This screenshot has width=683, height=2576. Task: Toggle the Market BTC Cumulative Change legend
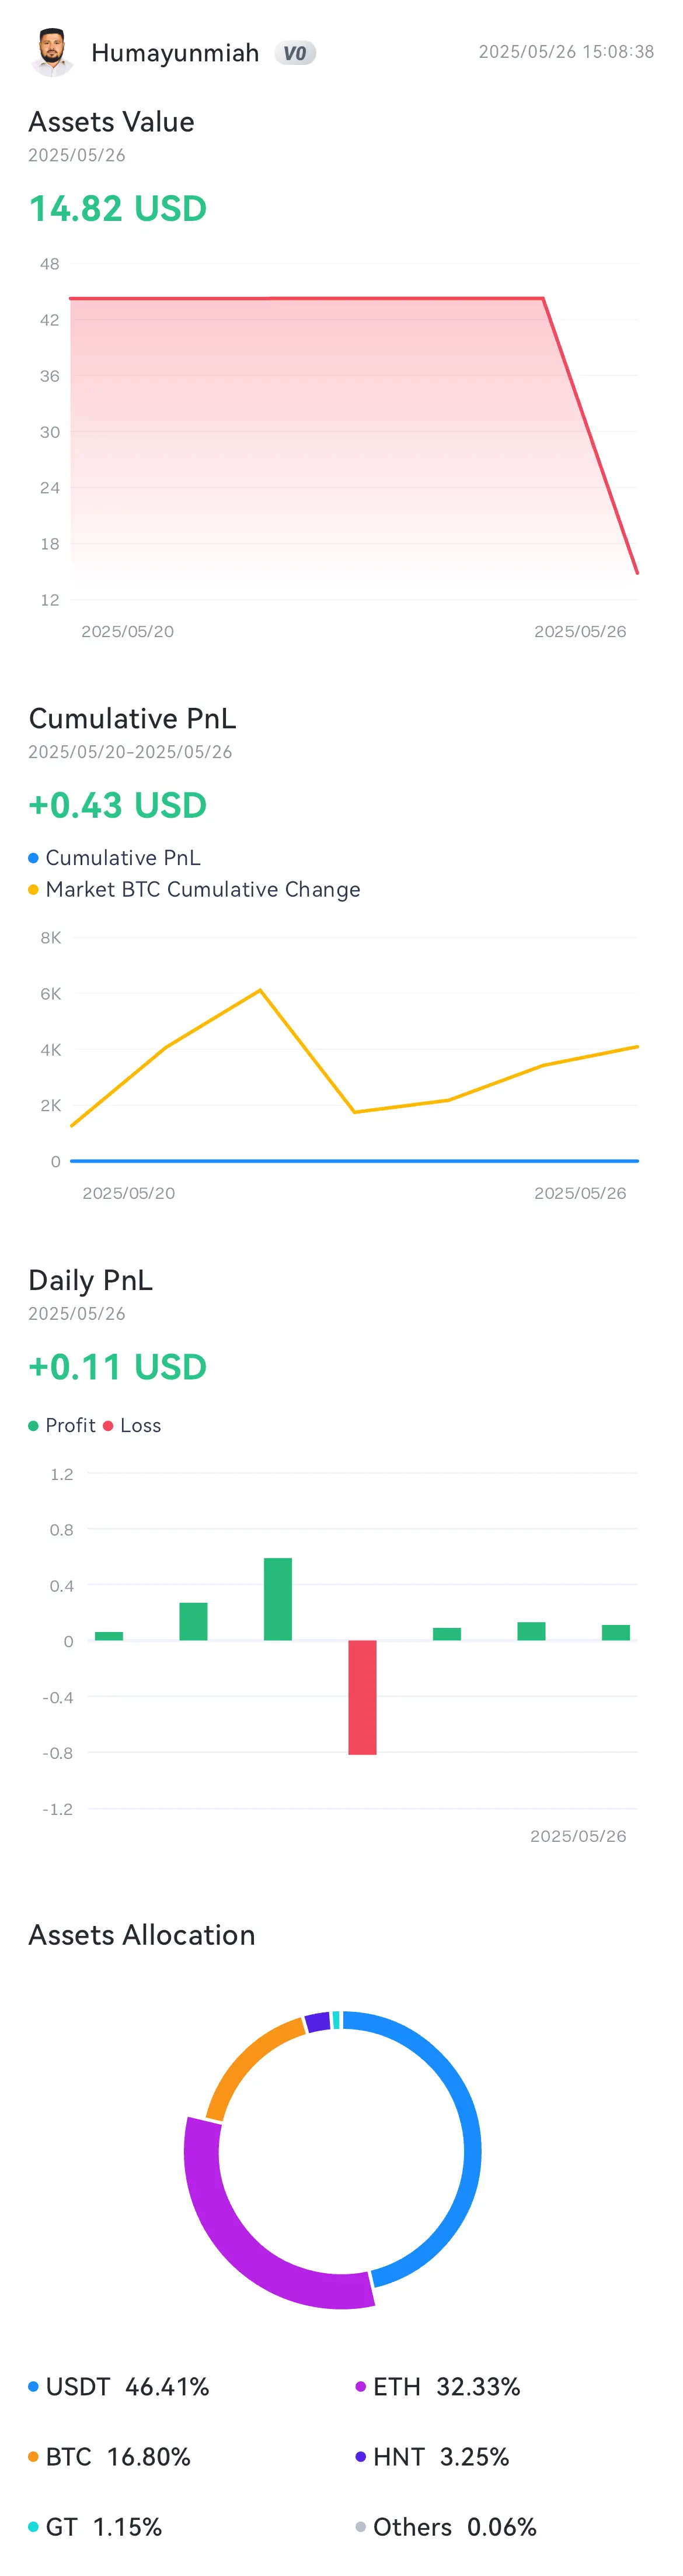(194, 890)
